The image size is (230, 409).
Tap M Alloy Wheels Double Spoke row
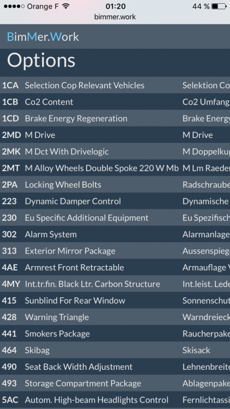pos(115,168)
